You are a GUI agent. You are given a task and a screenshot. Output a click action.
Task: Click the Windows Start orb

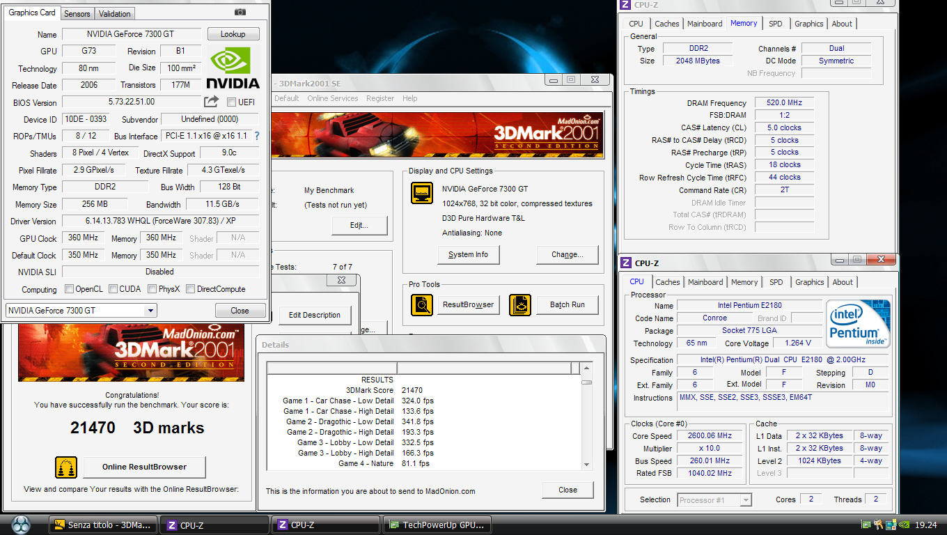21,524
